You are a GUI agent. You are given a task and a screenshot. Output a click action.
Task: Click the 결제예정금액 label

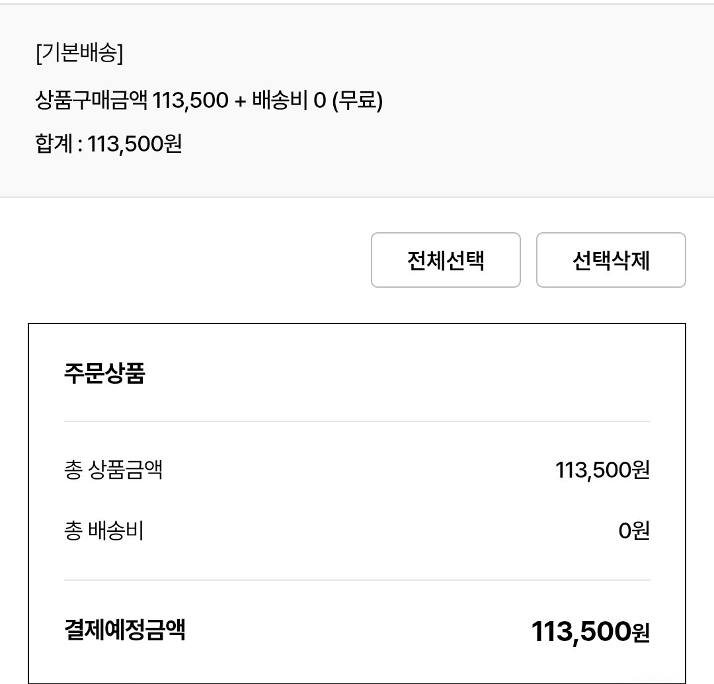pyautogui.click(x=125, y=630)
